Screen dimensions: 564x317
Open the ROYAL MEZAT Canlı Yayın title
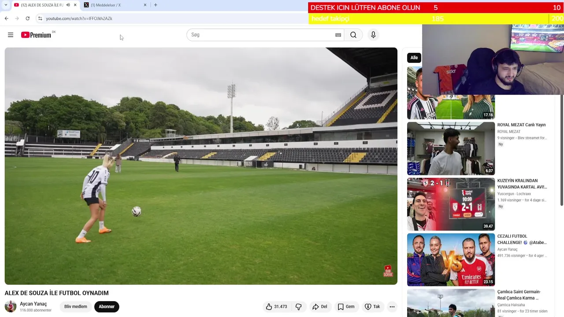coord(521,125)
